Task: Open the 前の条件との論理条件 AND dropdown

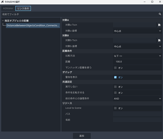Action: point(137,99)
